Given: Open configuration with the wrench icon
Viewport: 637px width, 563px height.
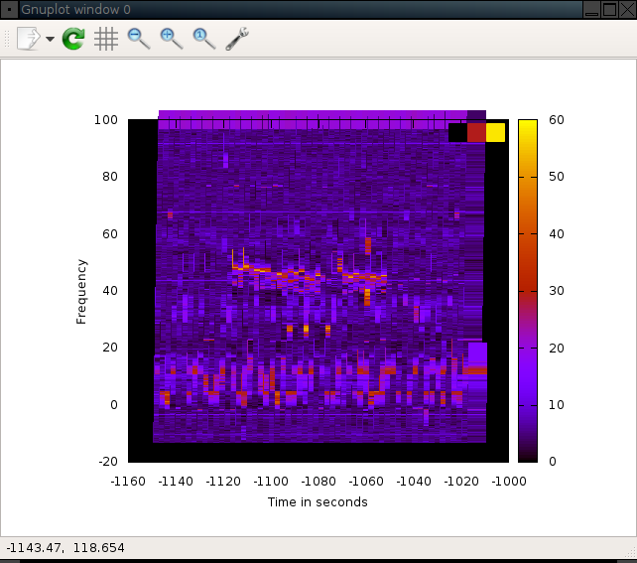Looking at the screenshot, I should point(237,39).
